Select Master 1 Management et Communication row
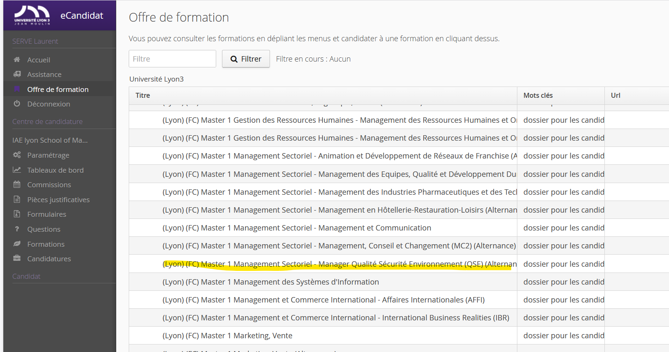This screenshot has width=669, height=352. (297, 228)
